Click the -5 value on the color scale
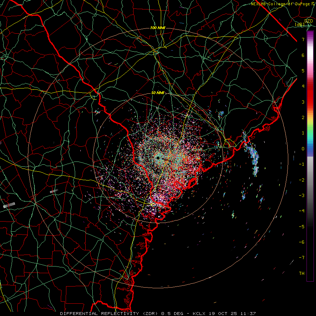This screenshot has width=316, height=316. pyautogui.click(x=302, y=227)
